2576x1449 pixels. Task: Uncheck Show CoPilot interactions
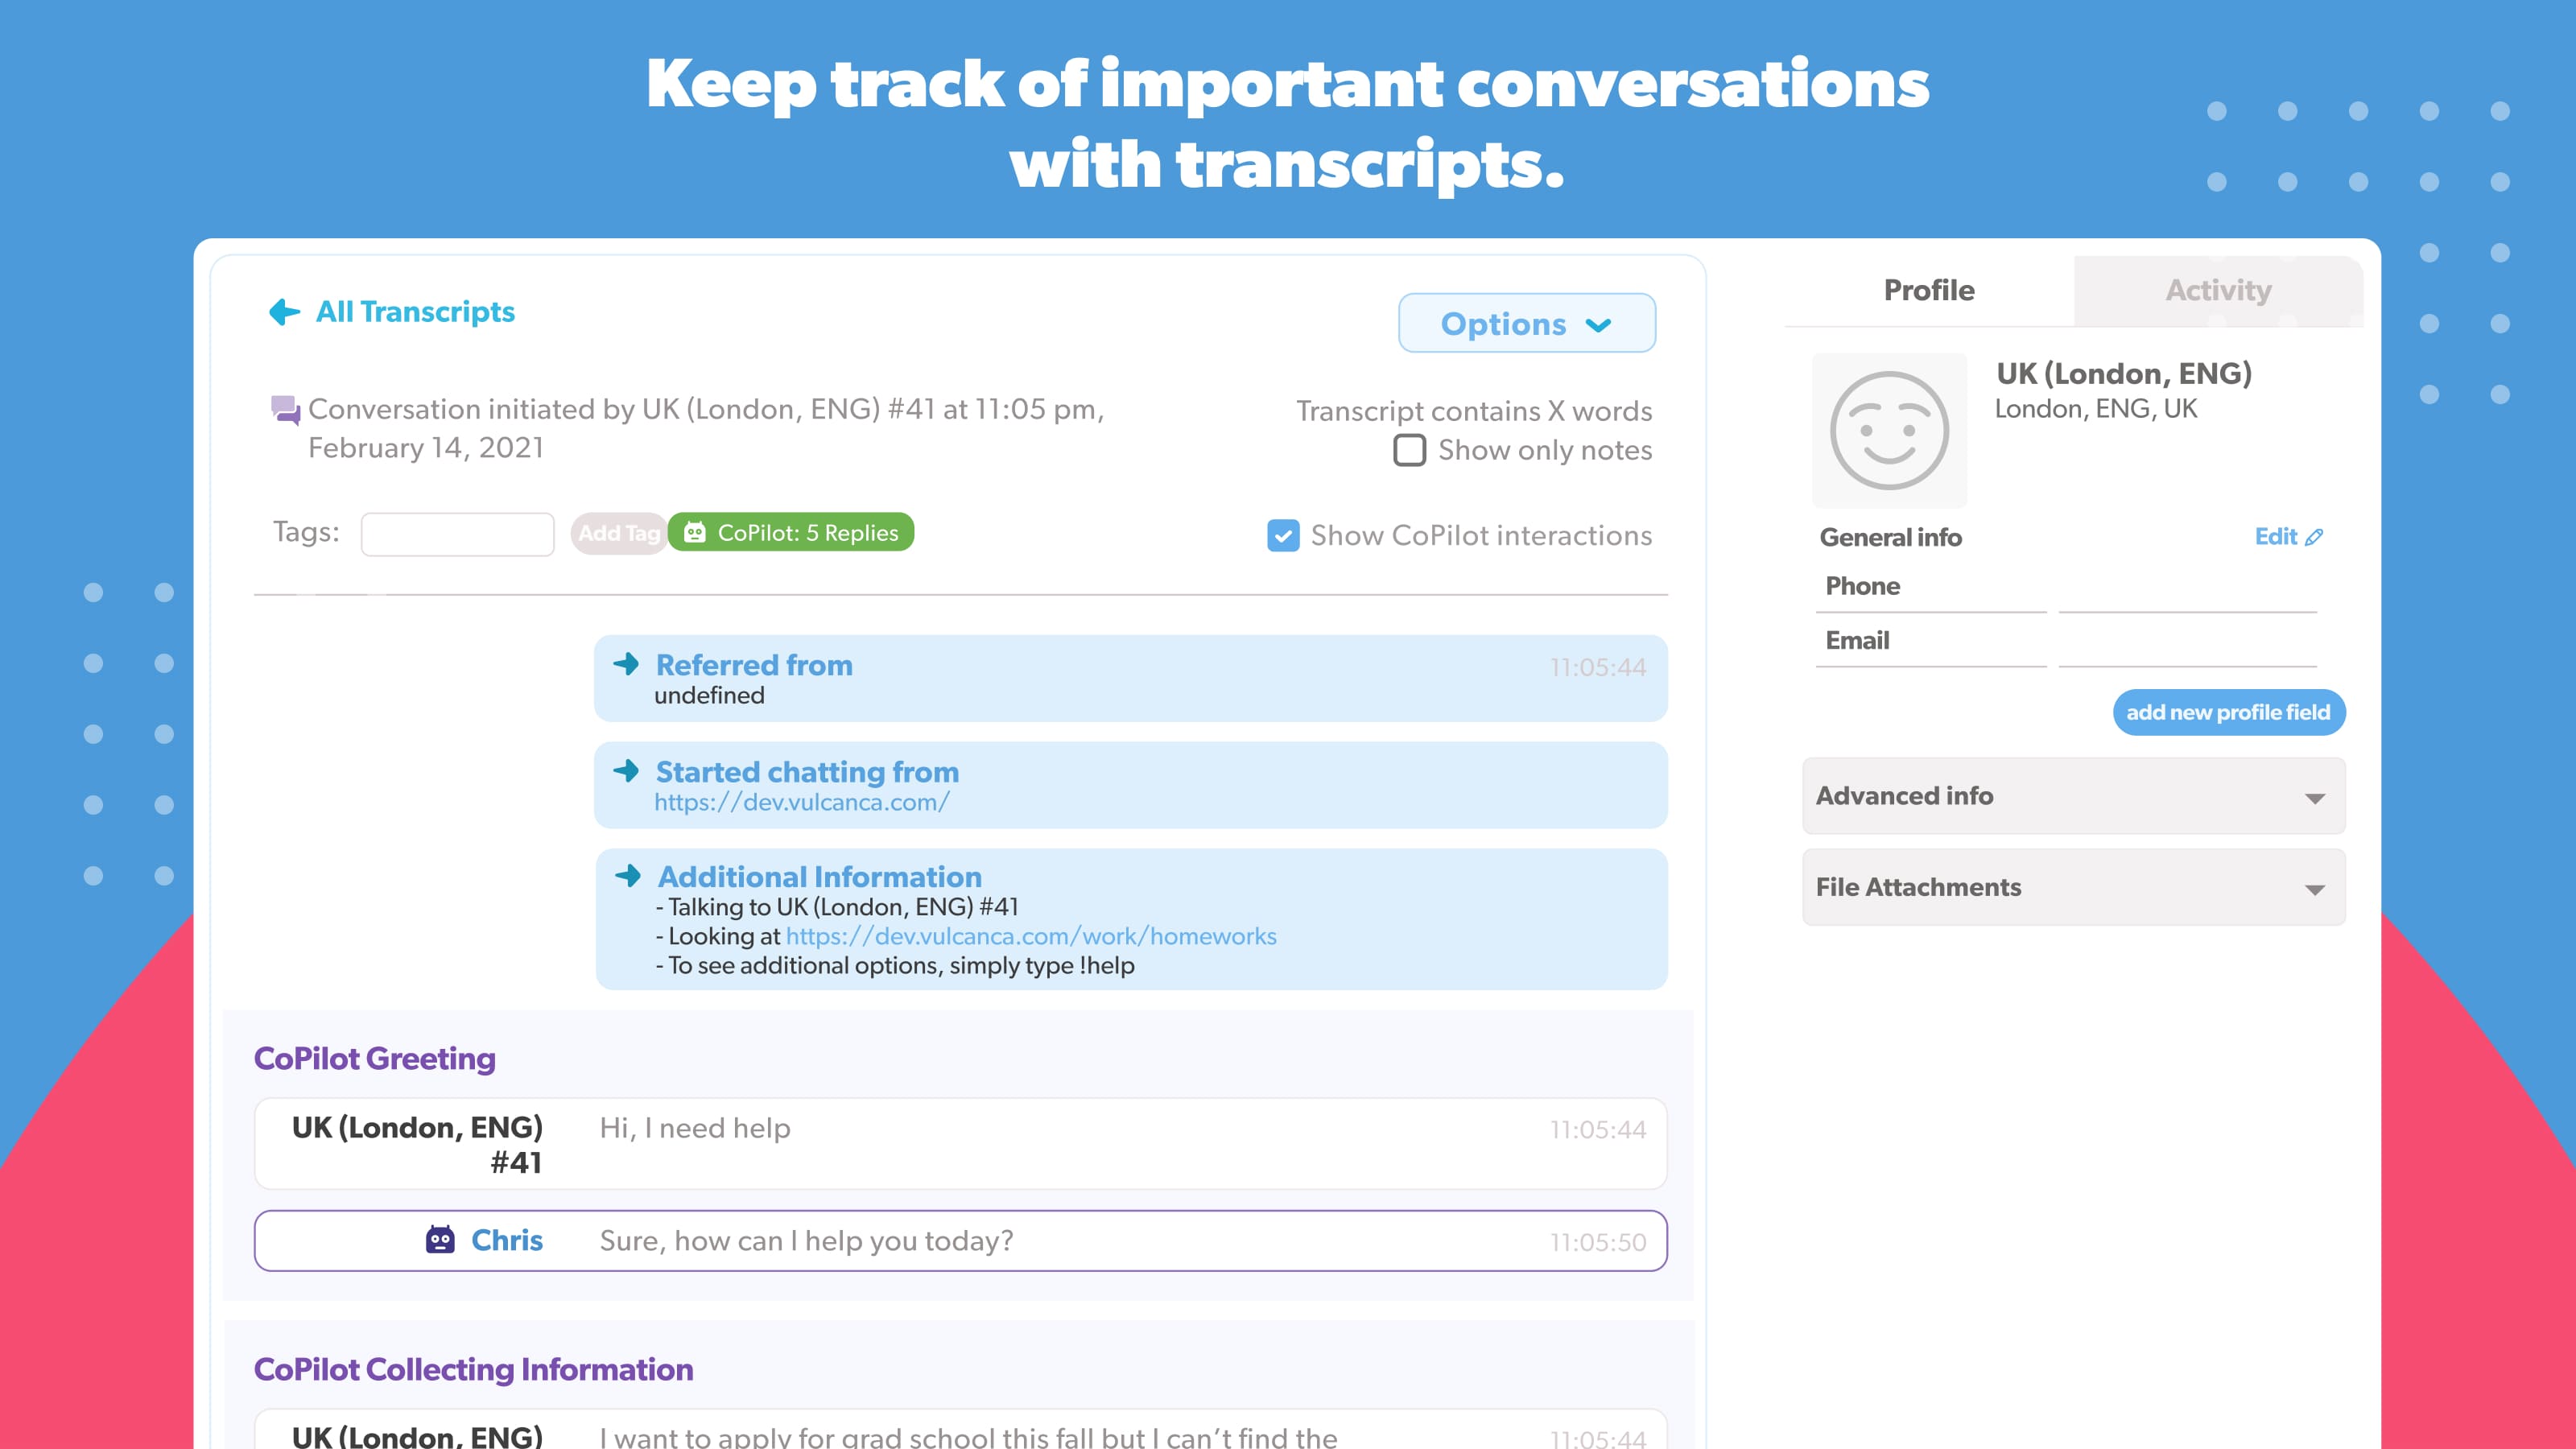point(1283,536)
